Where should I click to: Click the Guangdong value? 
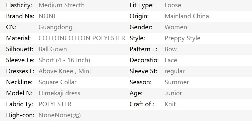click(x=55, y=27)
